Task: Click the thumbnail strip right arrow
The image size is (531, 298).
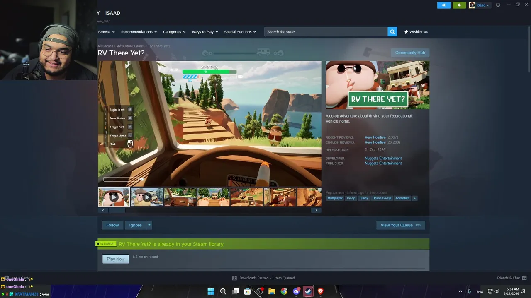Action: pos(316,210)
